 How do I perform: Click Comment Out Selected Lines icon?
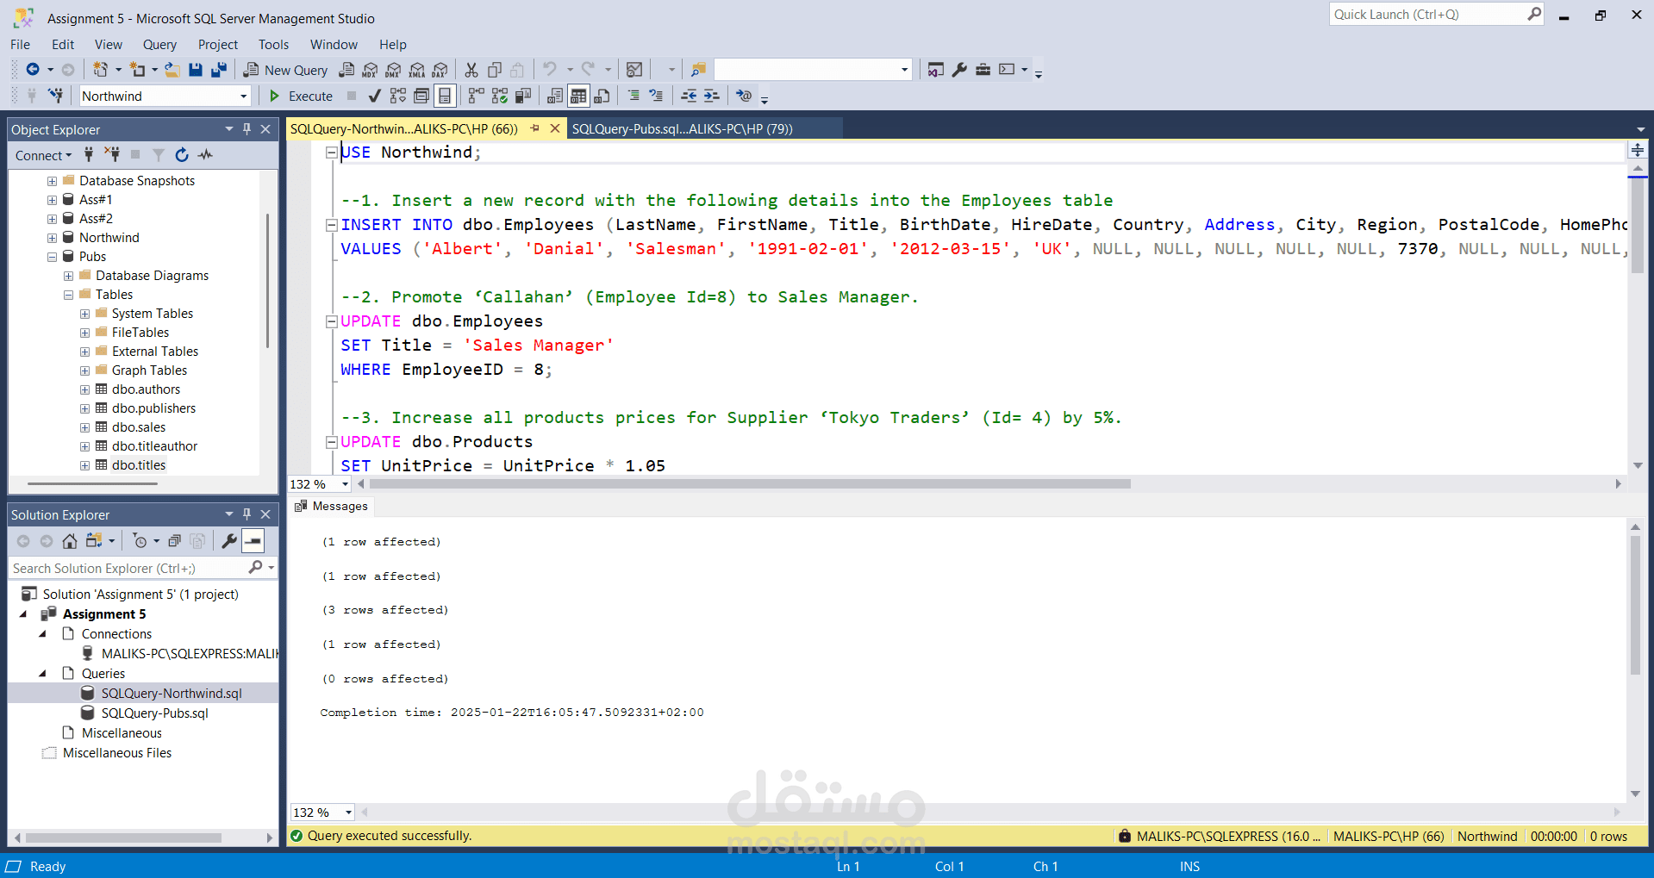(x=634, y=96)
